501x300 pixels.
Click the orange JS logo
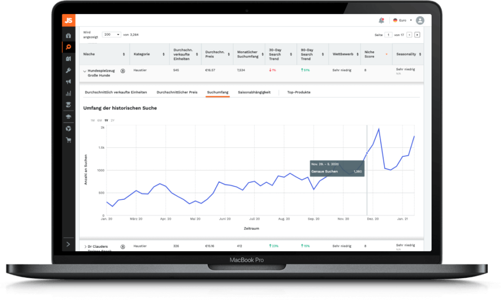(68, 20)
